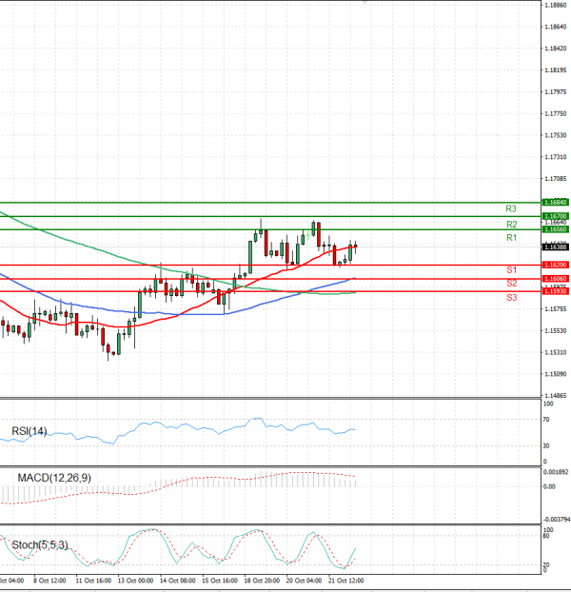This screenshot has height=592, width=571.
Task: Click the S2 support label
Action: point(512,283)
